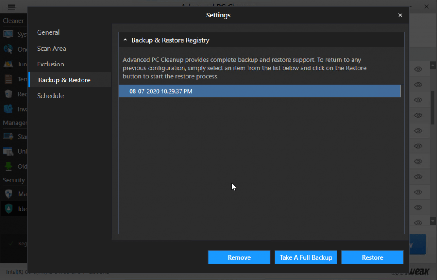Collapse the Backup & Restore Registry section

[x=125, y=40]
